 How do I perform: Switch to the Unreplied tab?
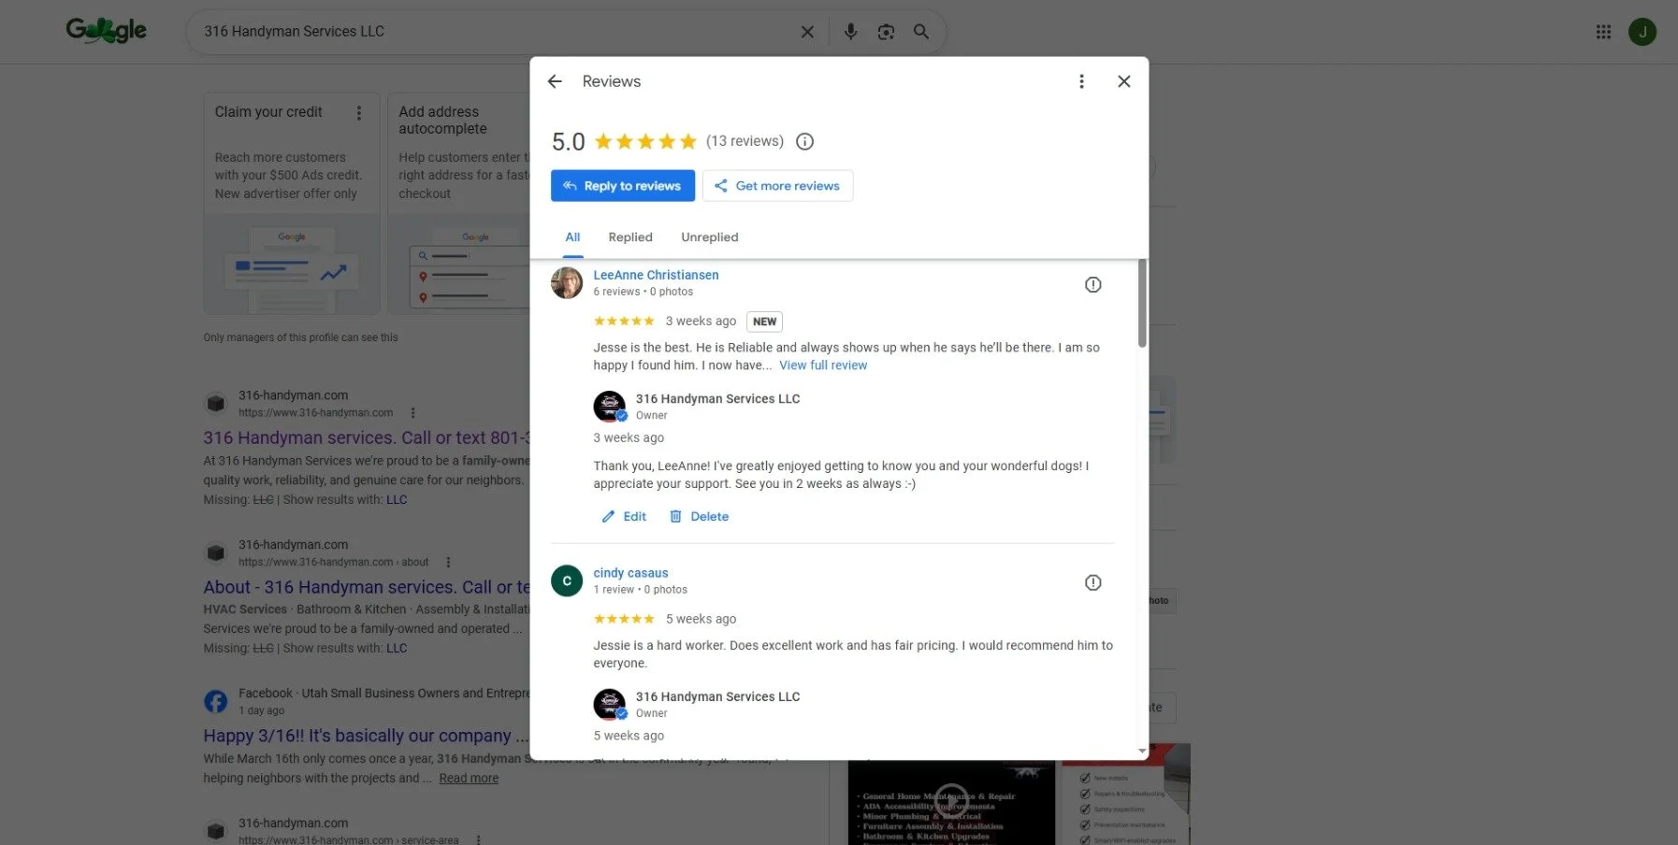710,237
